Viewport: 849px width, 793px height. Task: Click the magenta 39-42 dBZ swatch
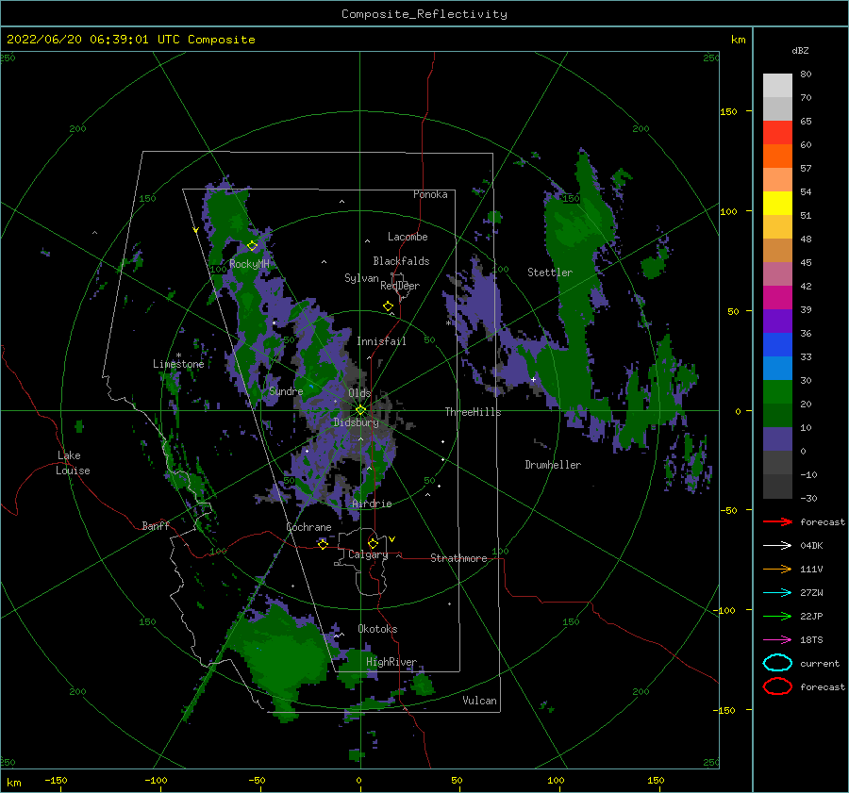pyautogui.click(x=777, y=298)
